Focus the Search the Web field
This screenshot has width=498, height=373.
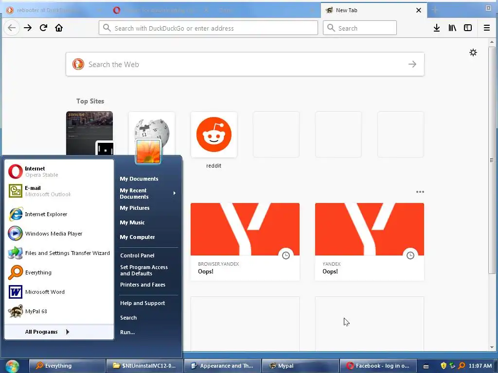point(245,64)
